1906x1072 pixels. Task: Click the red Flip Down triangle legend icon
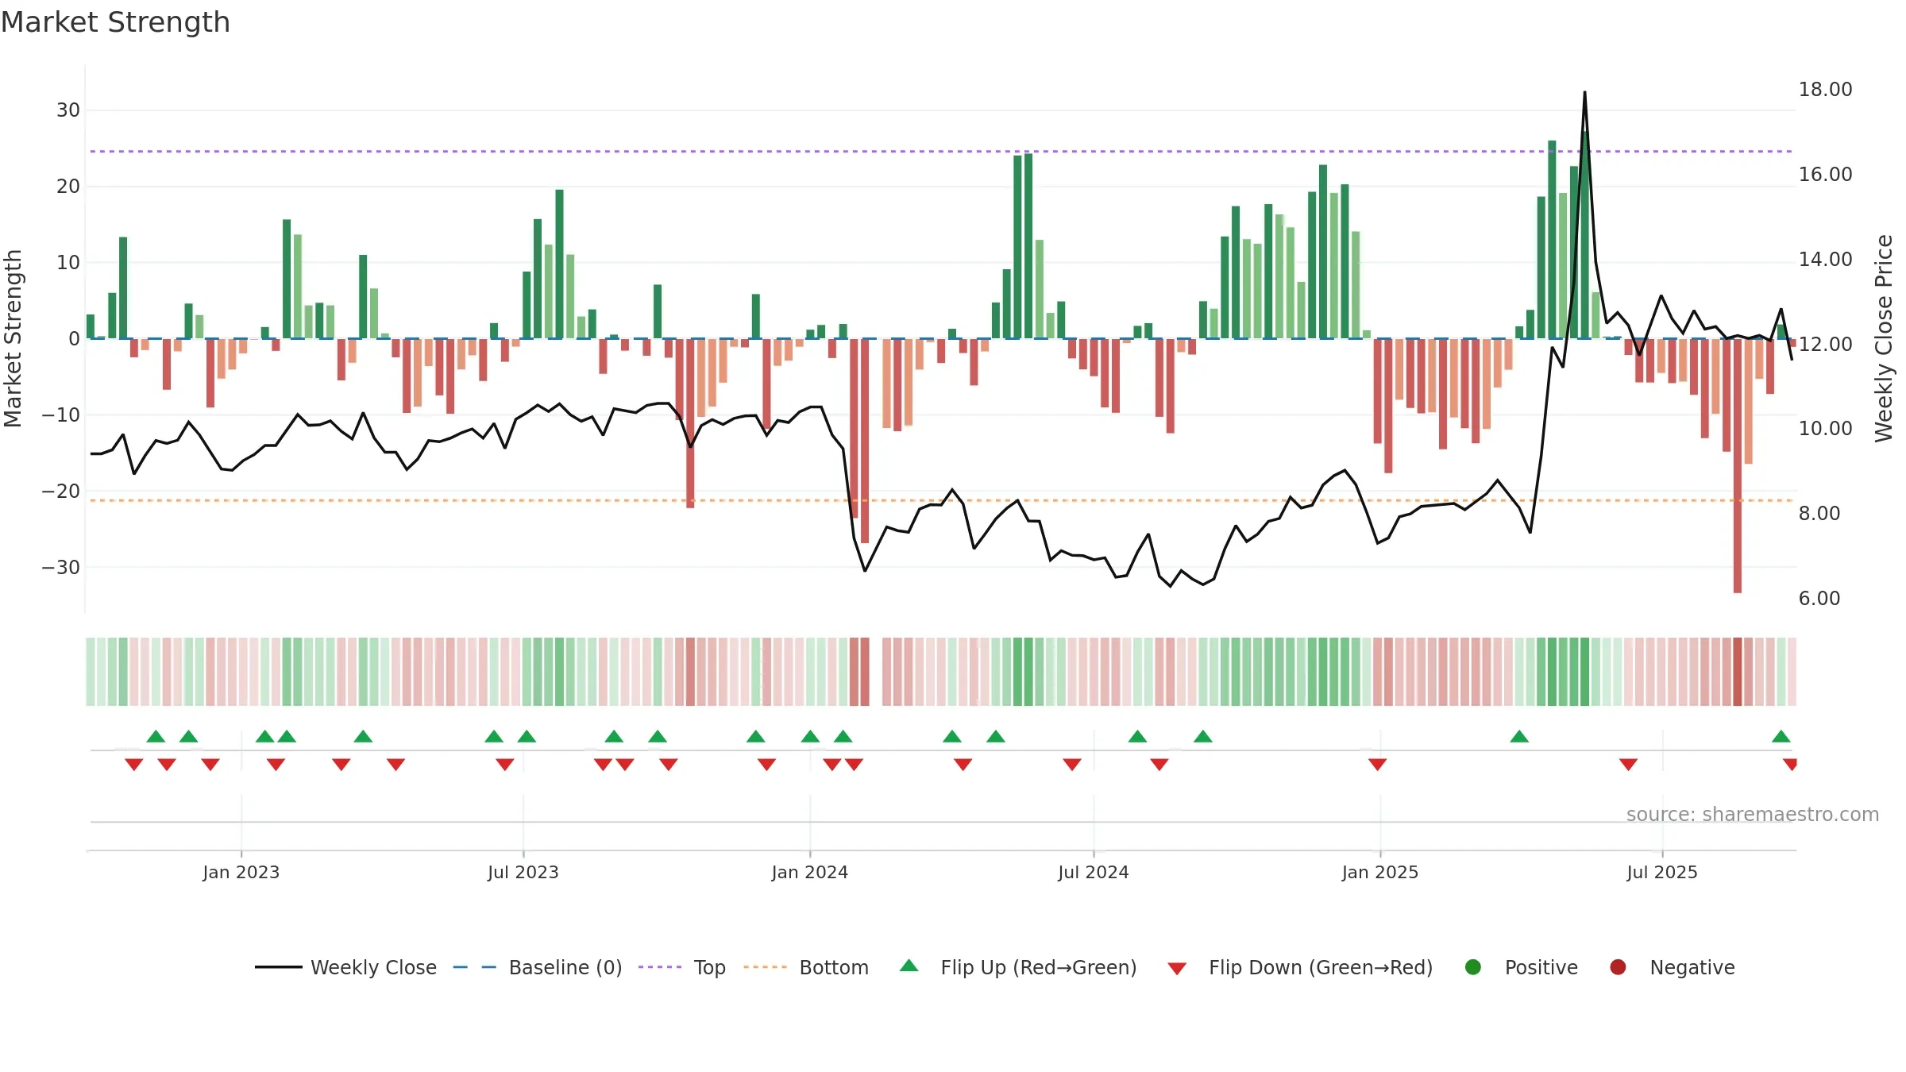(x=1177, y=969)
